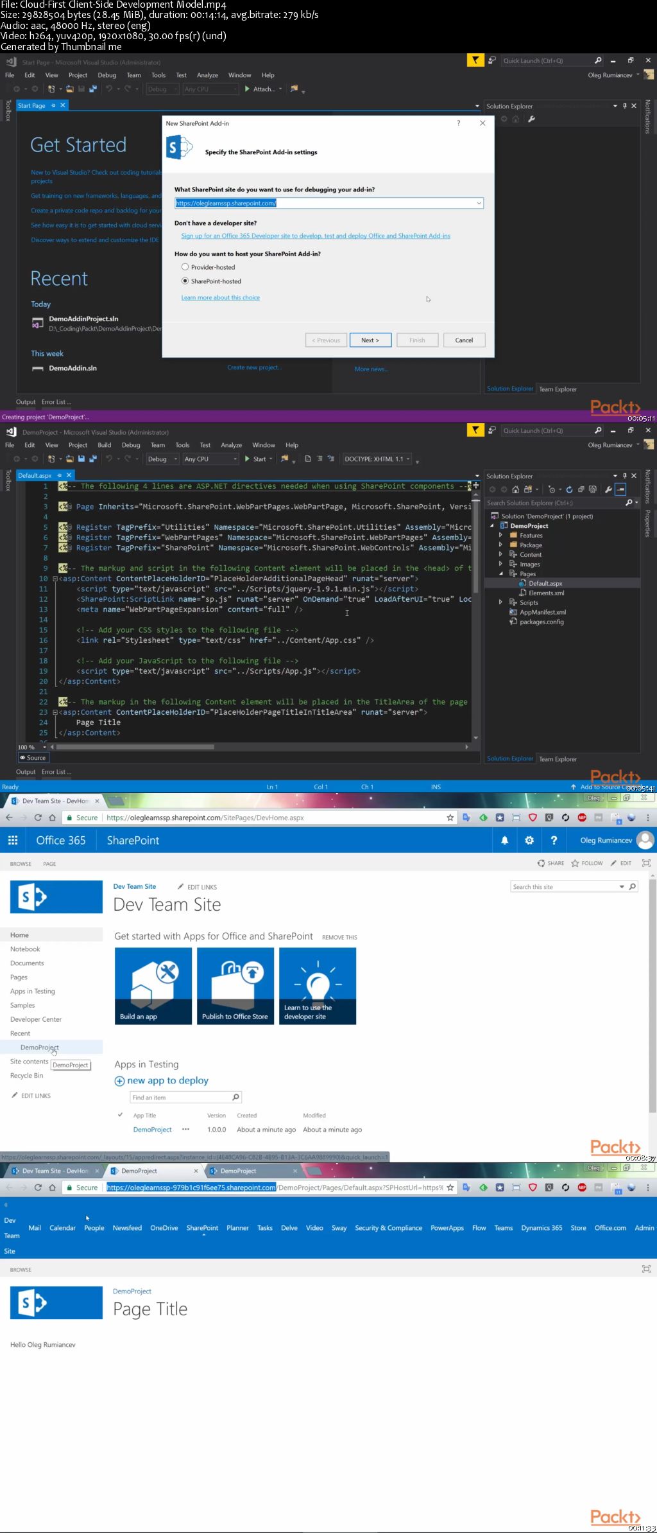Open DemoAddin.sln under This week

click(x=73, y=368)
